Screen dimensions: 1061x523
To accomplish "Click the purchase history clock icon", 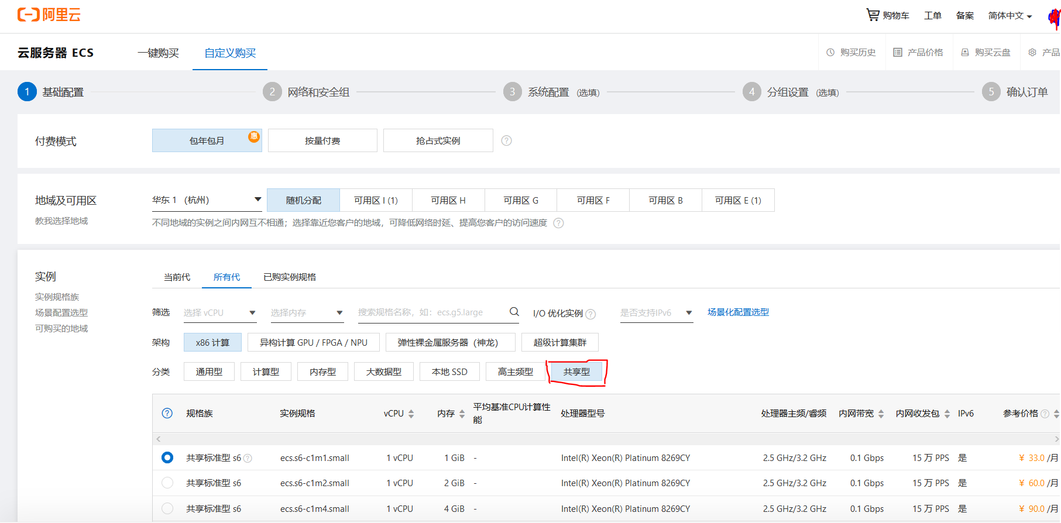I will pyautogui.click(x=830, y=53).
